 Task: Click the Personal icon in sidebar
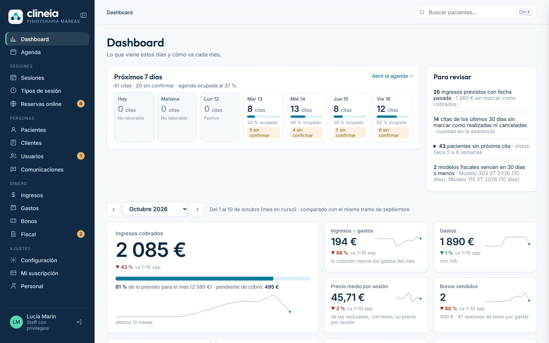pos(13,286)
